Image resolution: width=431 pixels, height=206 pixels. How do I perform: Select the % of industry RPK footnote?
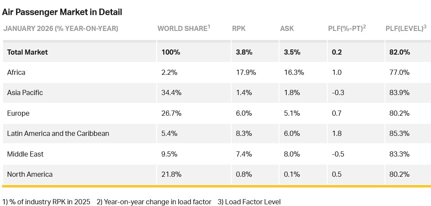coord(47,201)
